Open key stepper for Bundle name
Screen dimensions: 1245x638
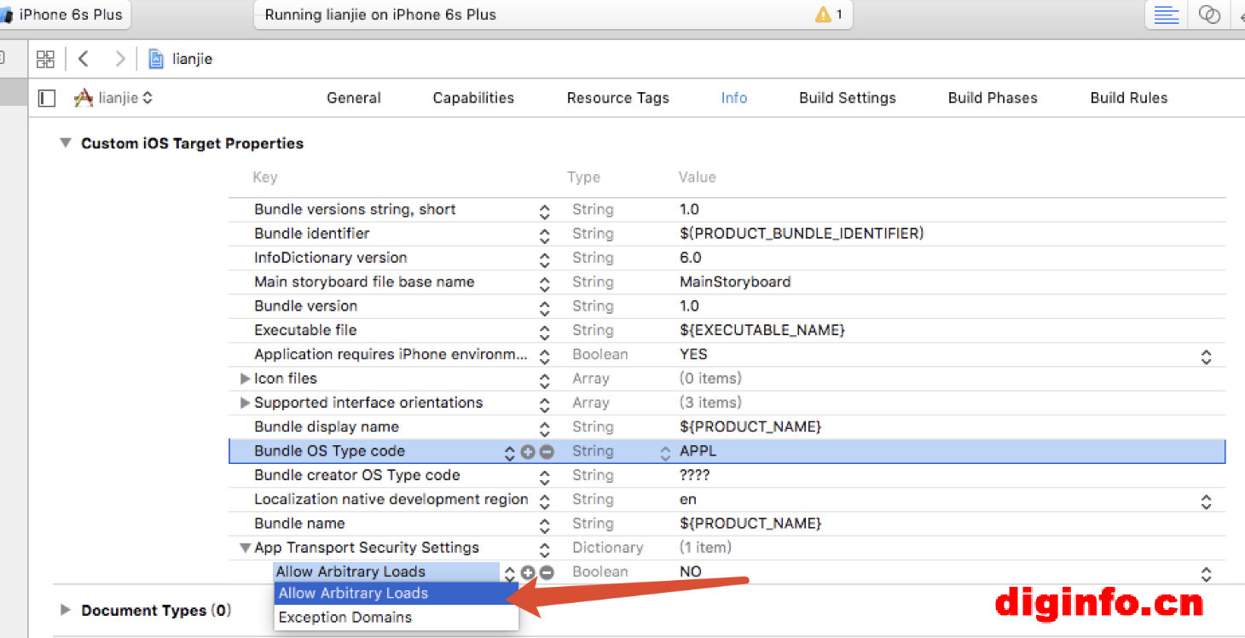coord(544,525)
